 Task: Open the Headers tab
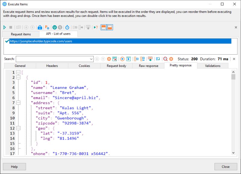(x=52, y=66)
